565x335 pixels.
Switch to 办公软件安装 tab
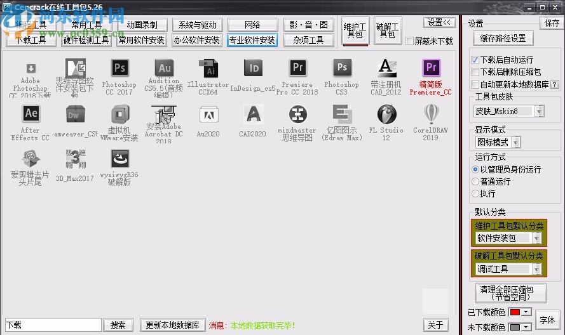coord(197,40)
